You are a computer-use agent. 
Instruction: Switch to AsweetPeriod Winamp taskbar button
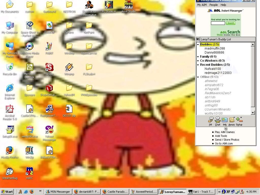click(144, 192)
